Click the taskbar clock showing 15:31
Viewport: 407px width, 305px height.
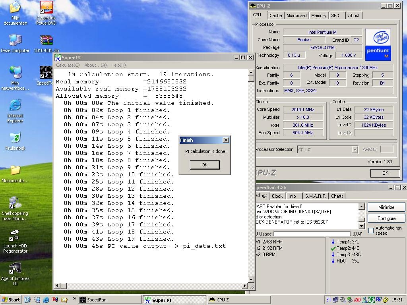click(397, 300)
